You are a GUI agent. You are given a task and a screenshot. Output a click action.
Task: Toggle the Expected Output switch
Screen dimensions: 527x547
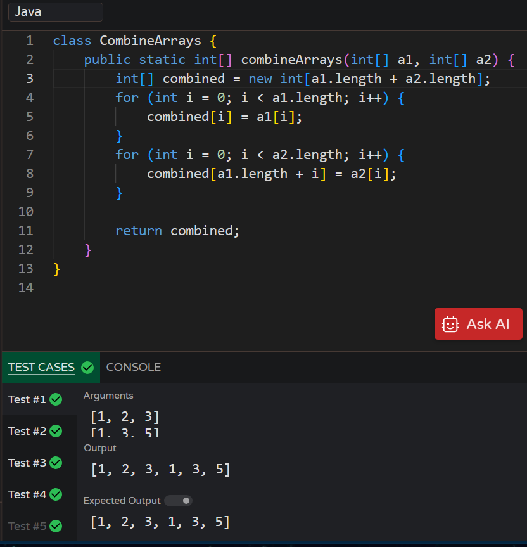178,501
